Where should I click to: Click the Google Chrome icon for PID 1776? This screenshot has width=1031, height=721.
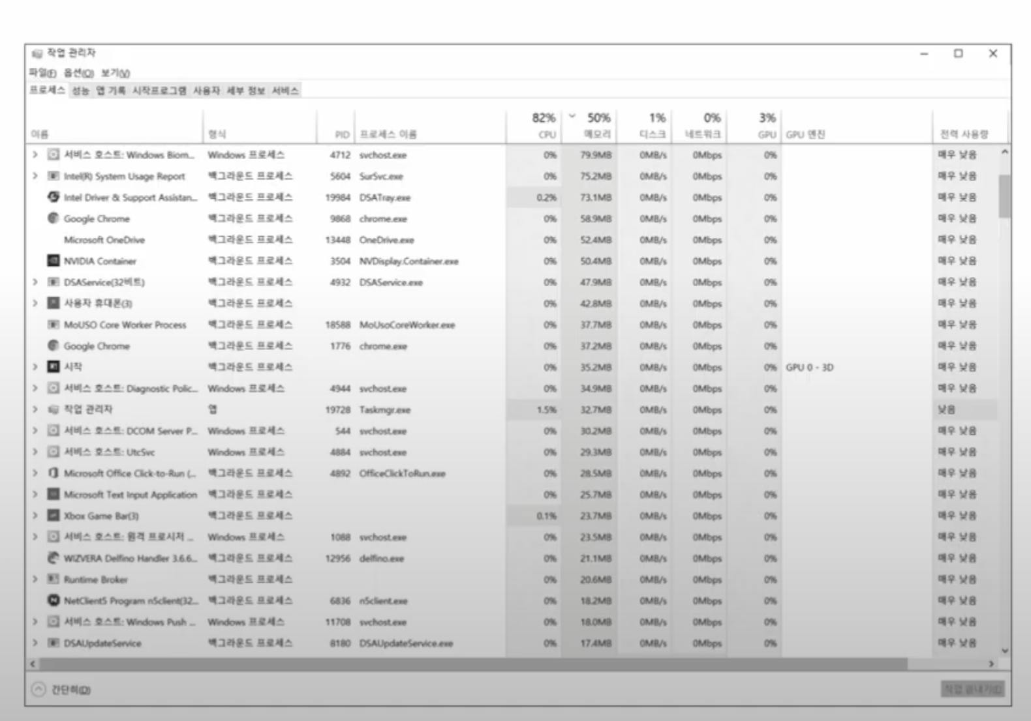[54, 346]
